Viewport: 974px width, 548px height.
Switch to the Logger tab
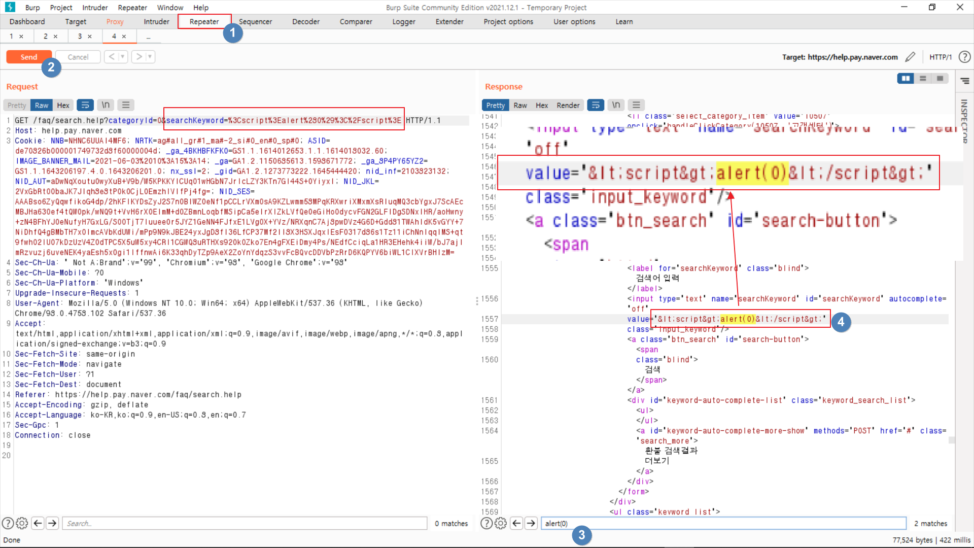click(403, 21)
